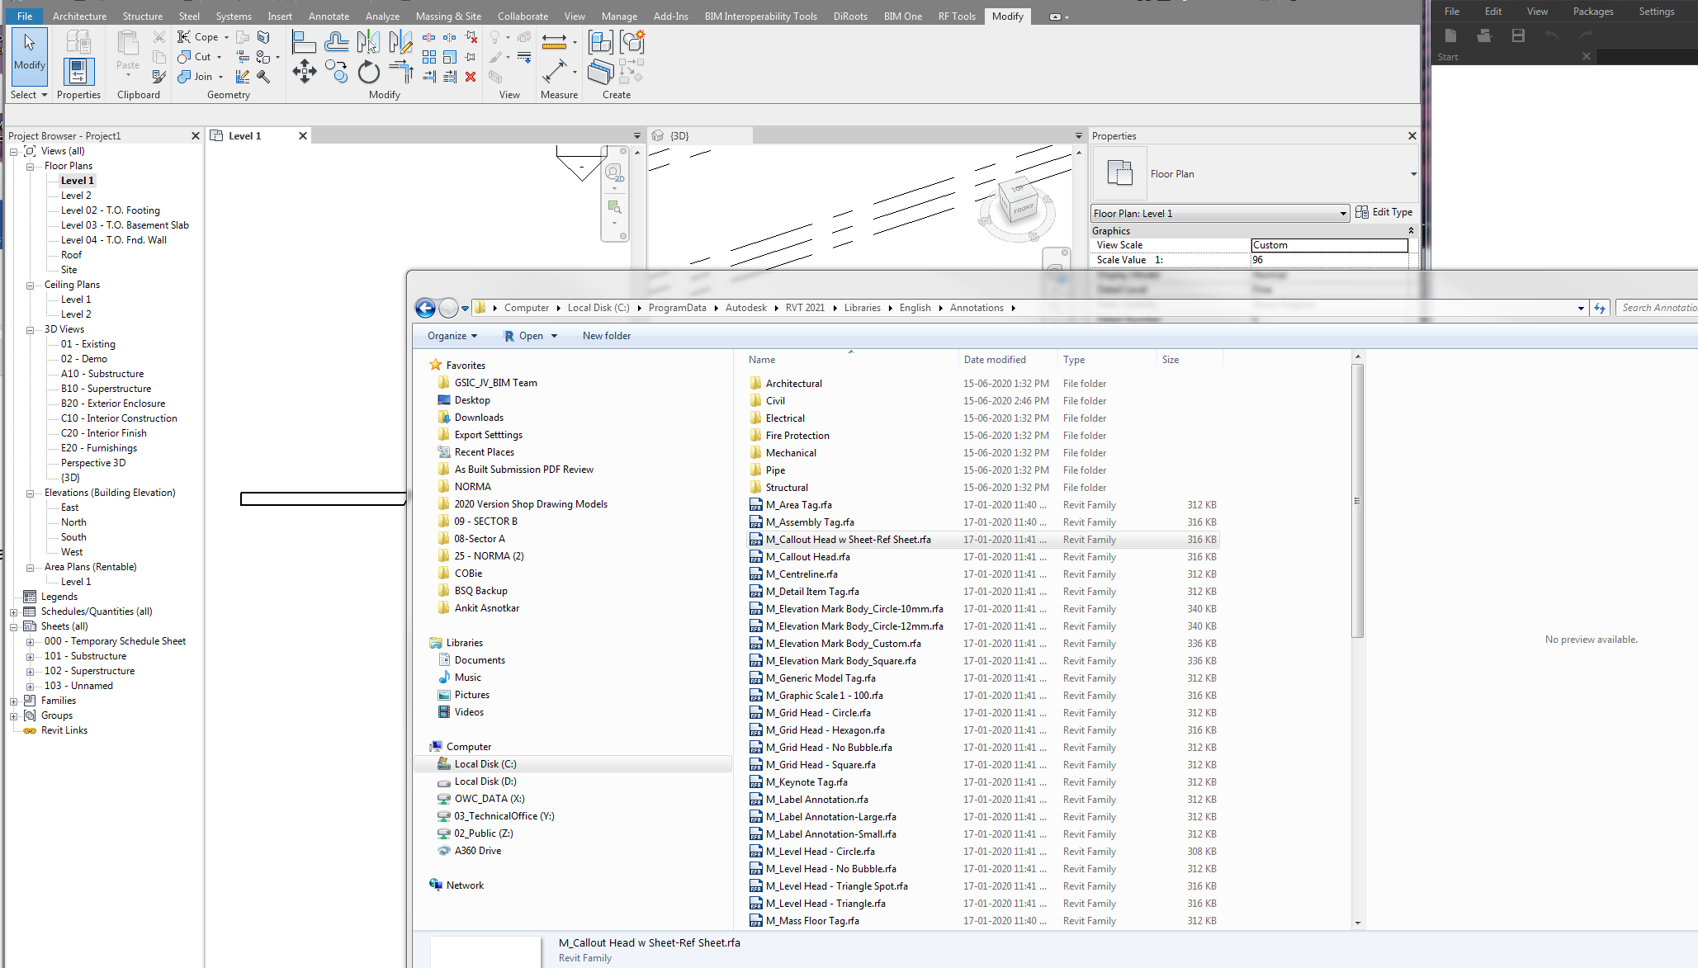Collapse the Floor Plans tree in Project Browser

(x=29, y=165)
